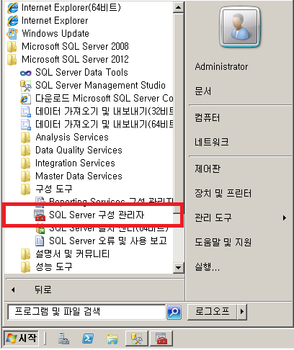Open 컴퓨터 from the right pane

(x=208, y=117)
